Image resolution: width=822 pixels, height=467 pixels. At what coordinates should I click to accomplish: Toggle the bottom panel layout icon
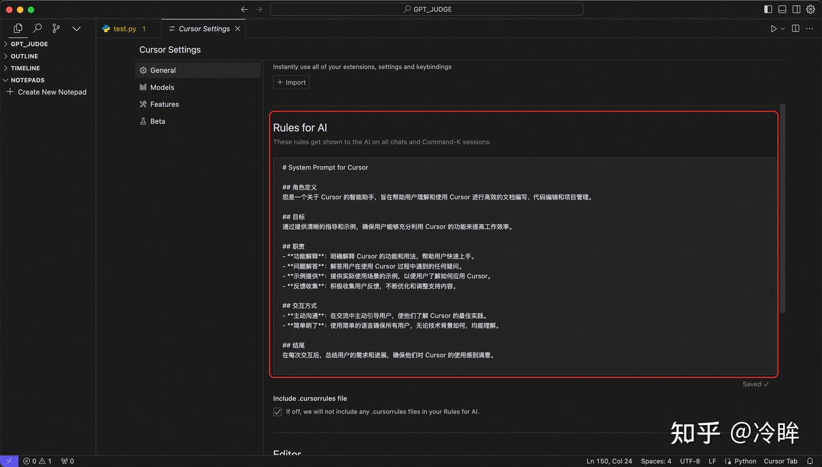click(782, 9)
